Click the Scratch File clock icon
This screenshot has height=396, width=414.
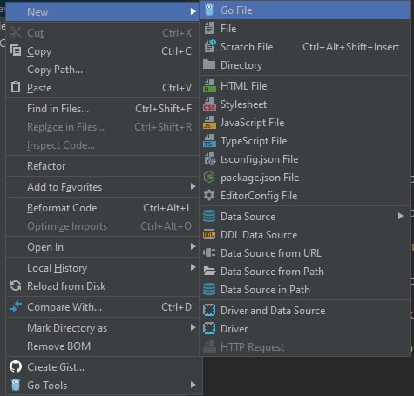click(x=210, y=46)
